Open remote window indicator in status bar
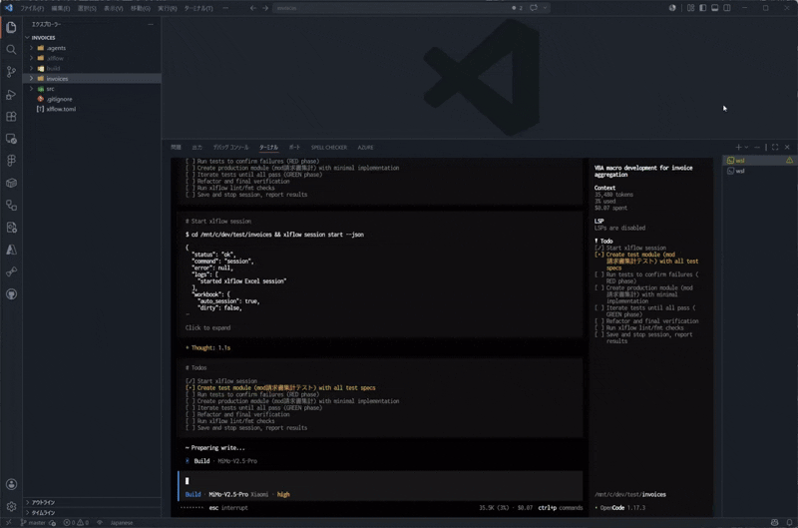 (x=8, y=522)
